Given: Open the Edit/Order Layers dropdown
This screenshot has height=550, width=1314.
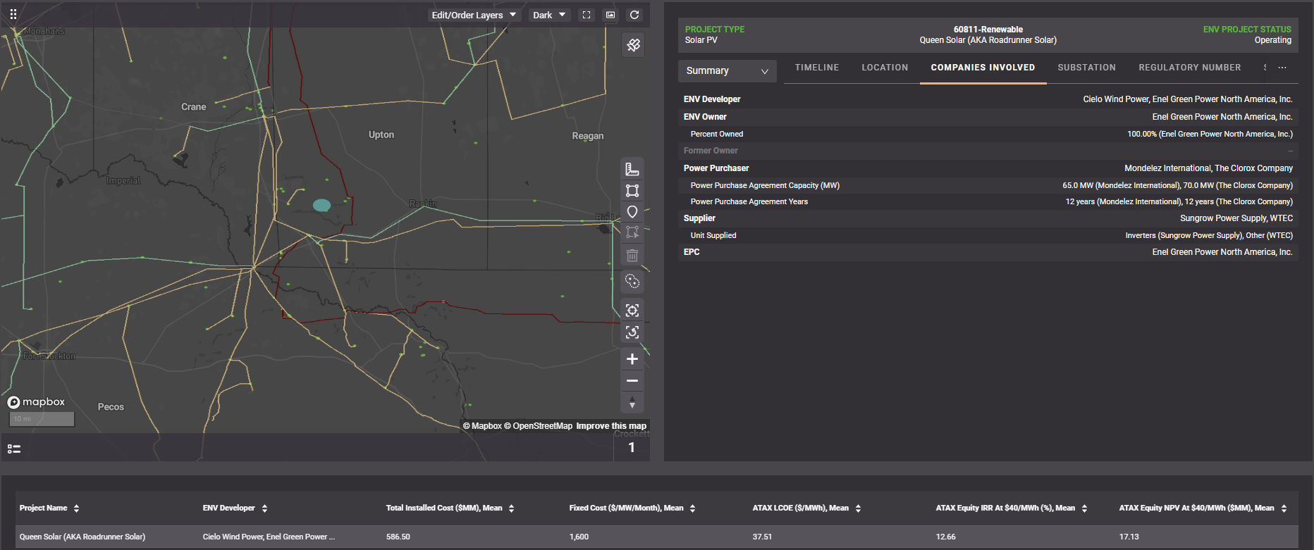Looking at the screenshot, I should pos(474,15).
